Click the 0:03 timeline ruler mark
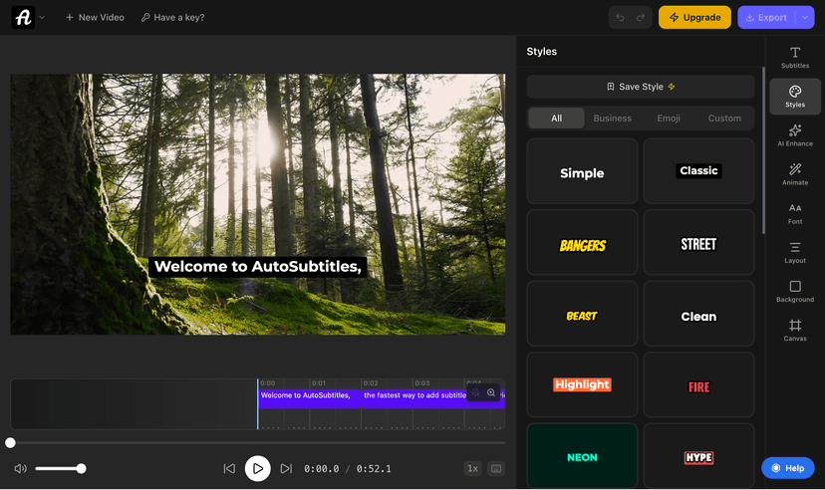 coord(422,383)
